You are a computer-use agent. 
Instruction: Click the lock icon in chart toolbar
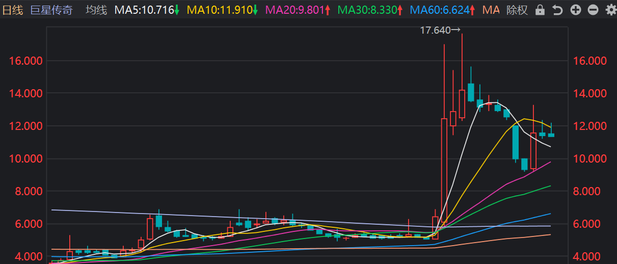click(541, 10)
